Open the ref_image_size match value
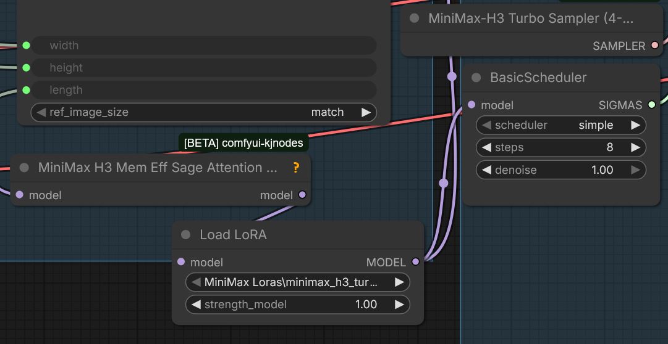Viewport: 668px width, 344px height. [x=327, y=112]
